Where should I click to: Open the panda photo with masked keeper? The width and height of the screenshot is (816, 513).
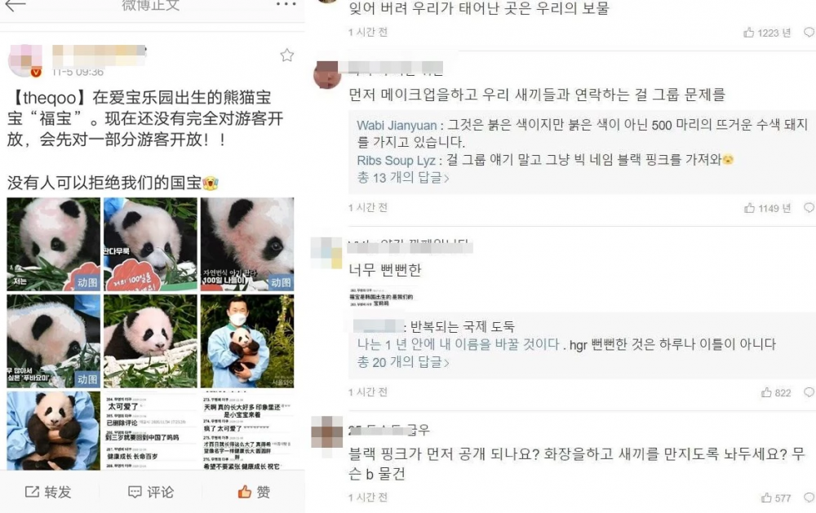pyautogui.click(x=247, y=341)
